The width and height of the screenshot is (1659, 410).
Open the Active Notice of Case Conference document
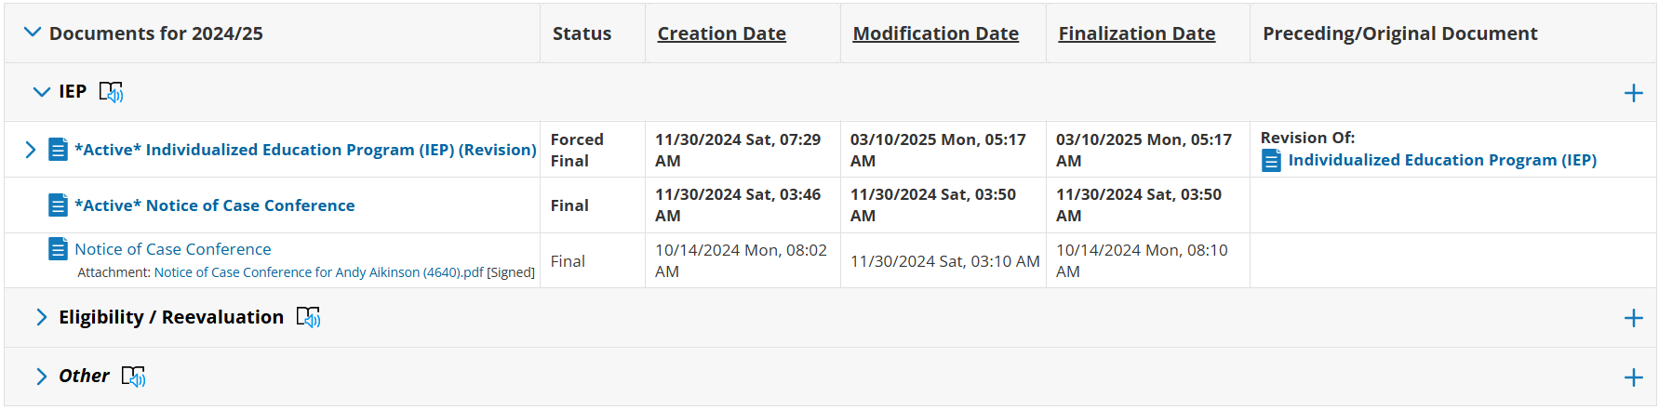(214, 205)
